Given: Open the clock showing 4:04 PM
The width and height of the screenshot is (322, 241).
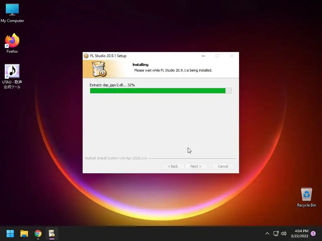Looking at the screenshot, I should click(x=300, y=233).
